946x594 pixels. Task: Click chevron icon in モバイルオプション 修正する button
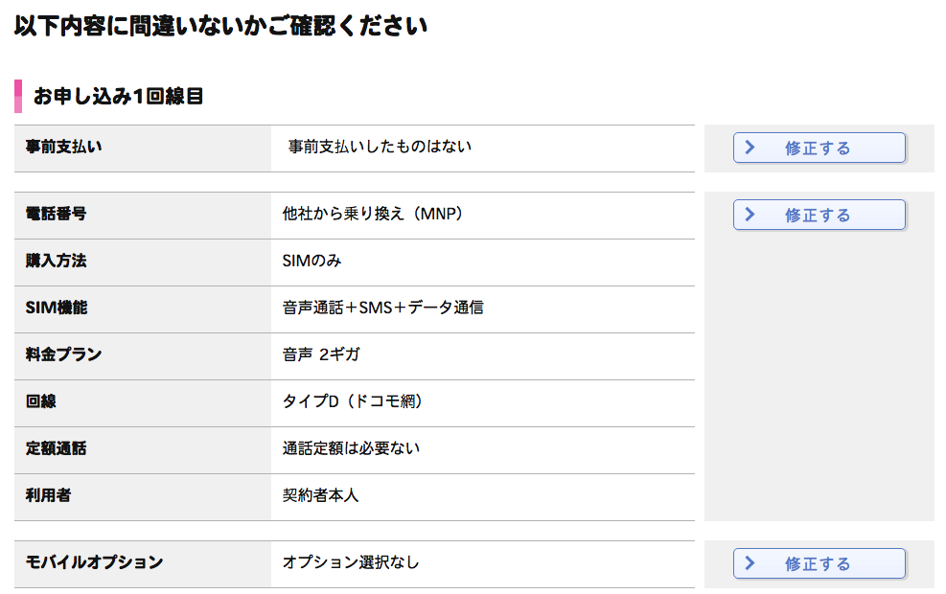coord(750,562)
